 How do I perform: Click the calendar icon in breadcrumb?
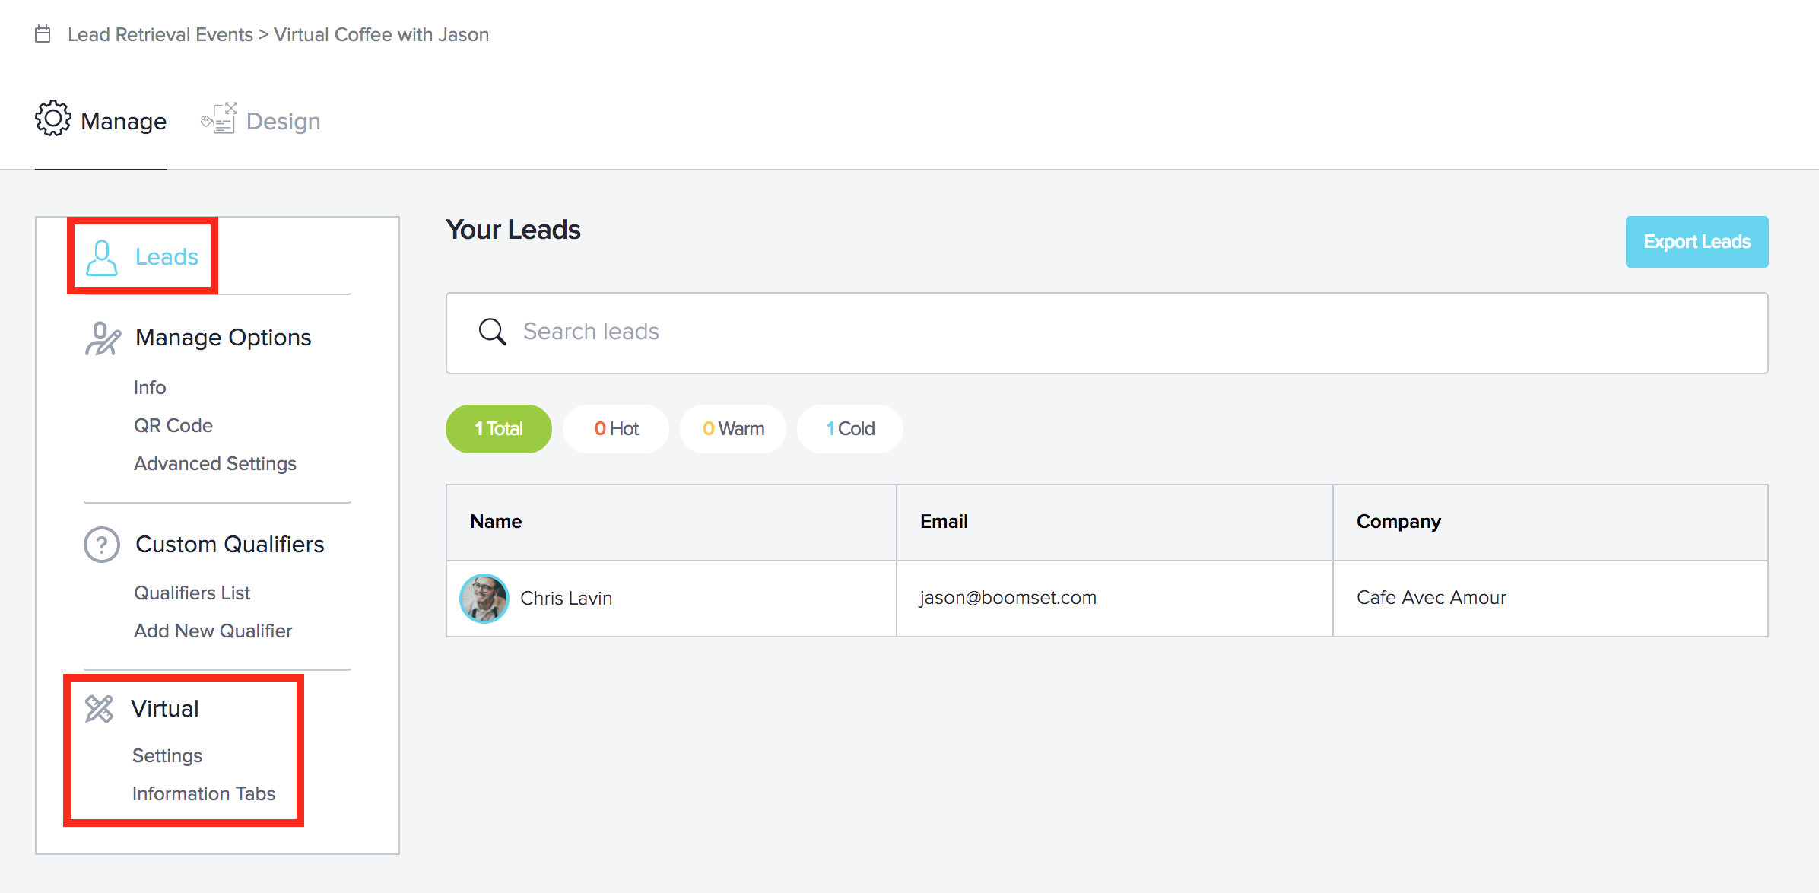(x=43, y=34)
